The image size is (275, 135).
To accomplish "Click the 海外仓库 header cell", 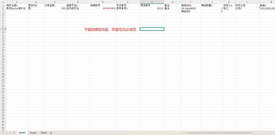I will (17, 5).
